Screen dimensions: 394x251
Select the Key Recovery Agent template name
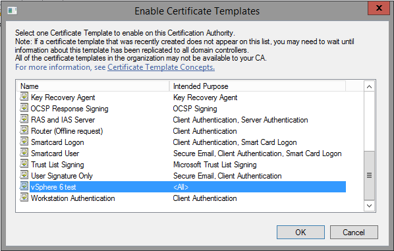63,98
